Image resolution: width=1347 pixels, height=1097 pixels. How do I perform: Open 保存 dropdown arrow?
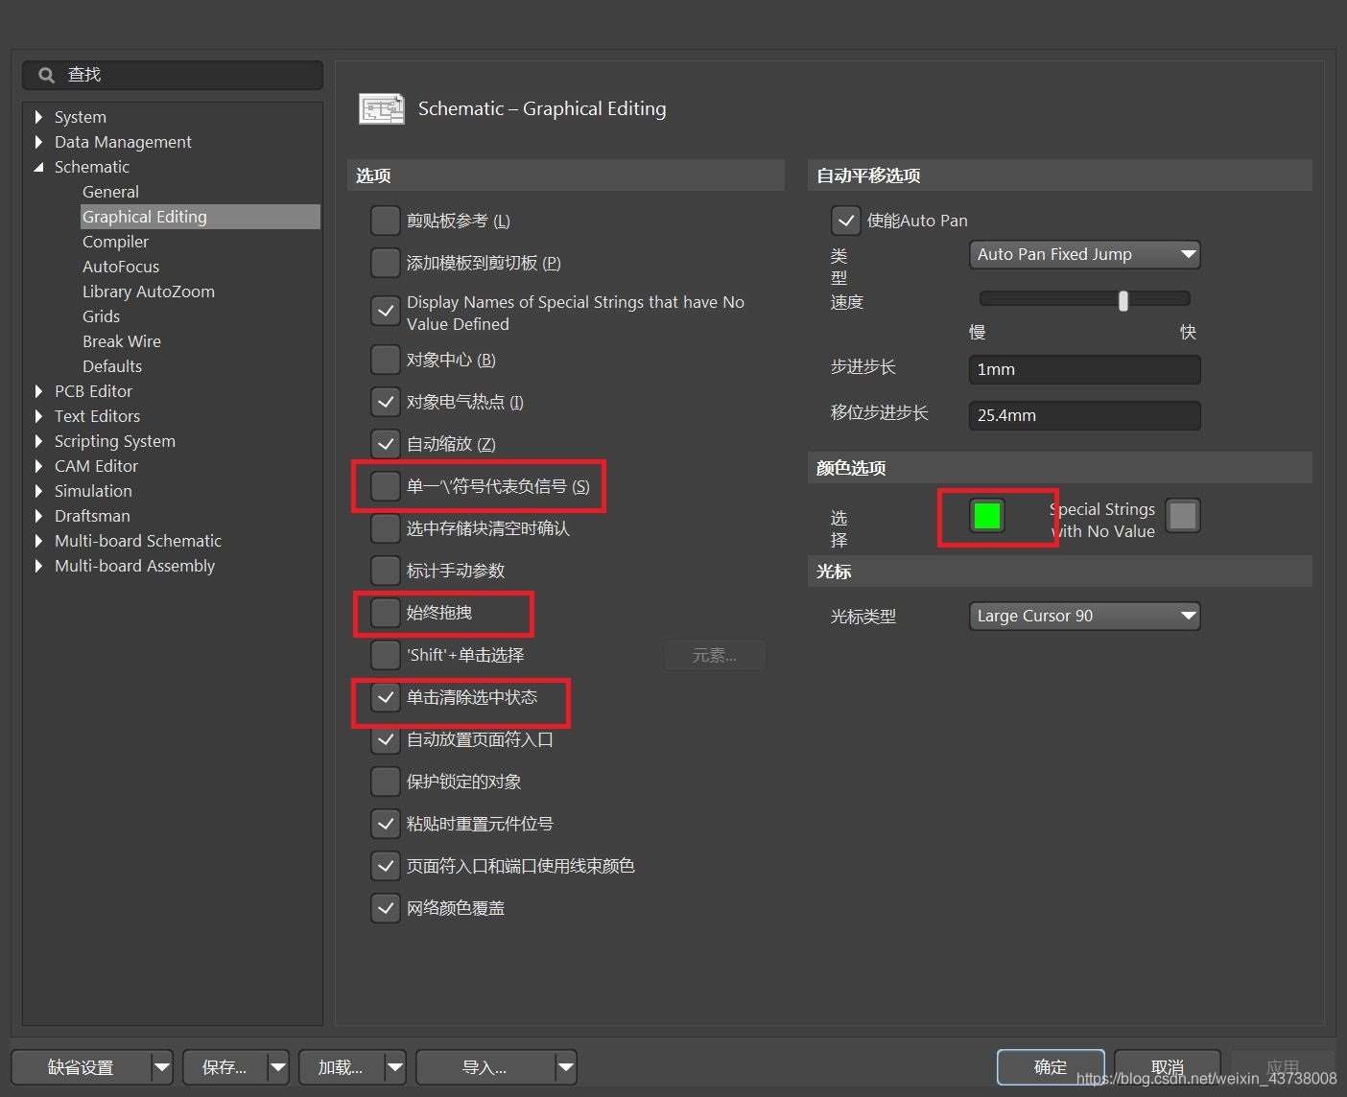278,1067
